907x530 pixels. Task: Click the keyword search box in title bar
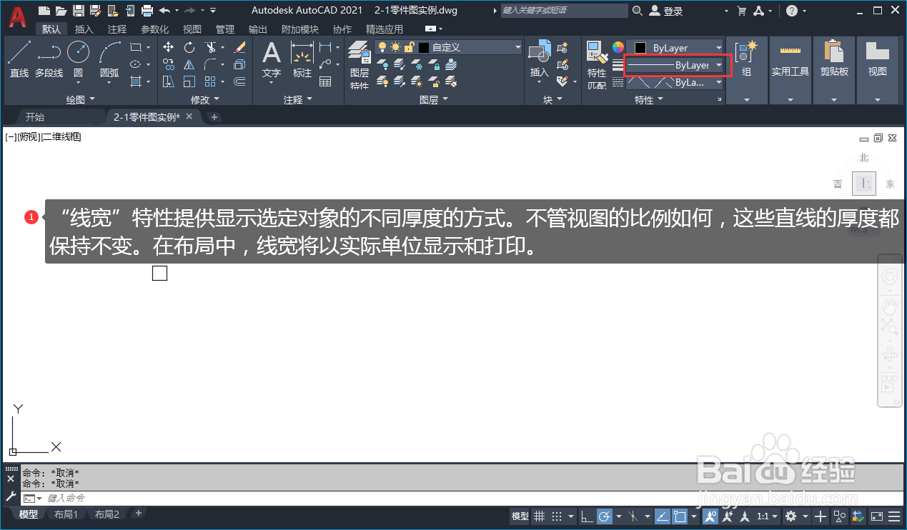coord(564,11)
